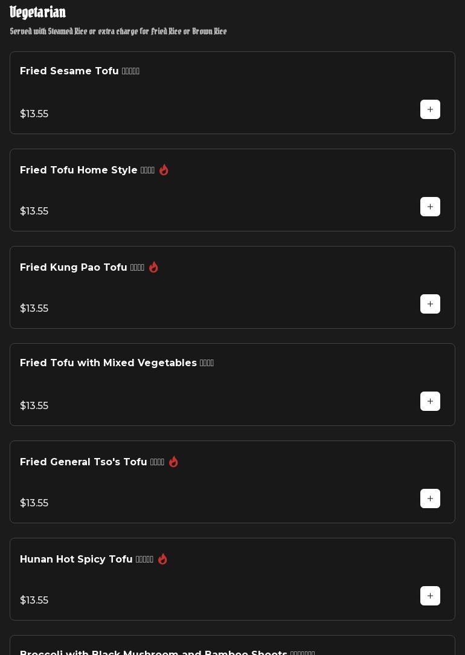Click the $13.55 price of Hunan Hot Spicy Tofu

[34, 600]
